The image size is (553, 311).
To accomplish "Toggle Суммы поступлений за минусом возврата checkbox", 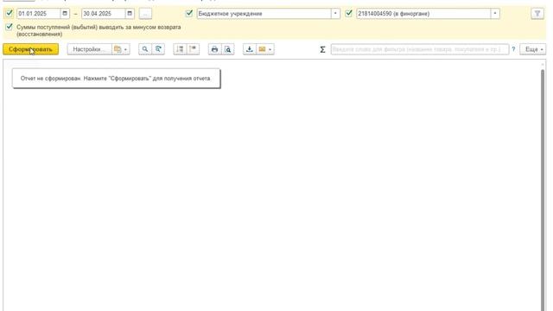I will pyautogui.click(x=10, y=27).
